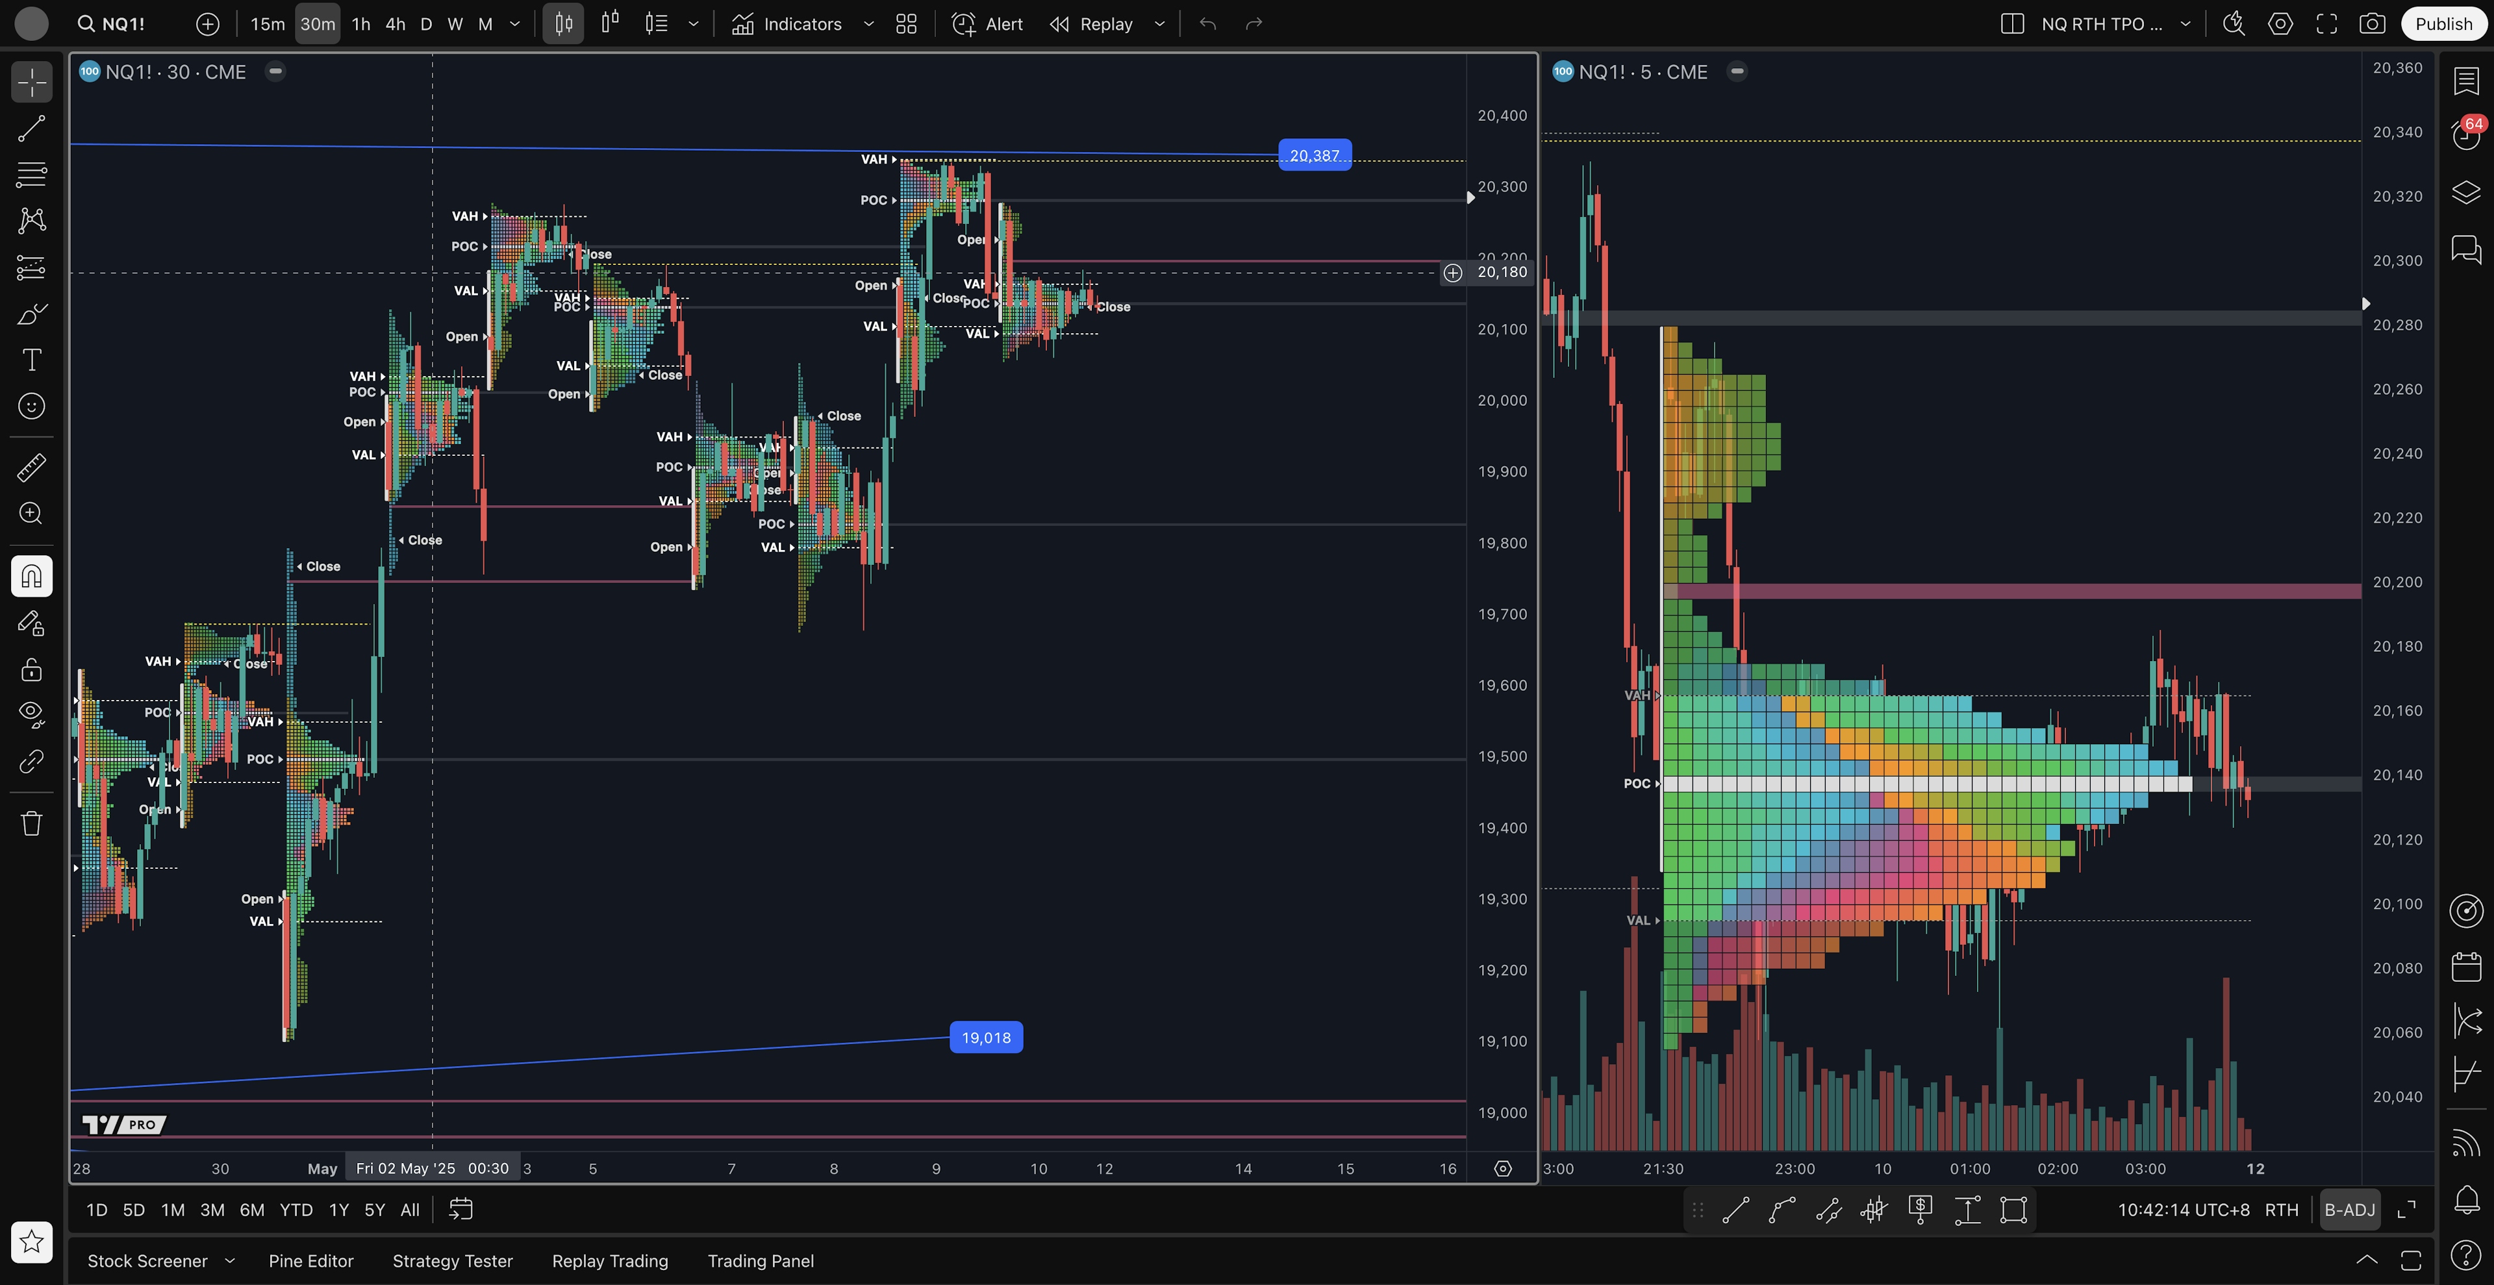Open the Stock Screener dropdown arrow
2494x1285 pixels.
click(x=229, y=1261)
